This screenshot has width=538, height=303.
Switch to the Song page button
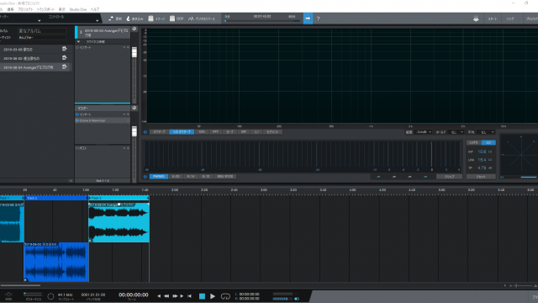pyautogui.click(x=510, y=19)
